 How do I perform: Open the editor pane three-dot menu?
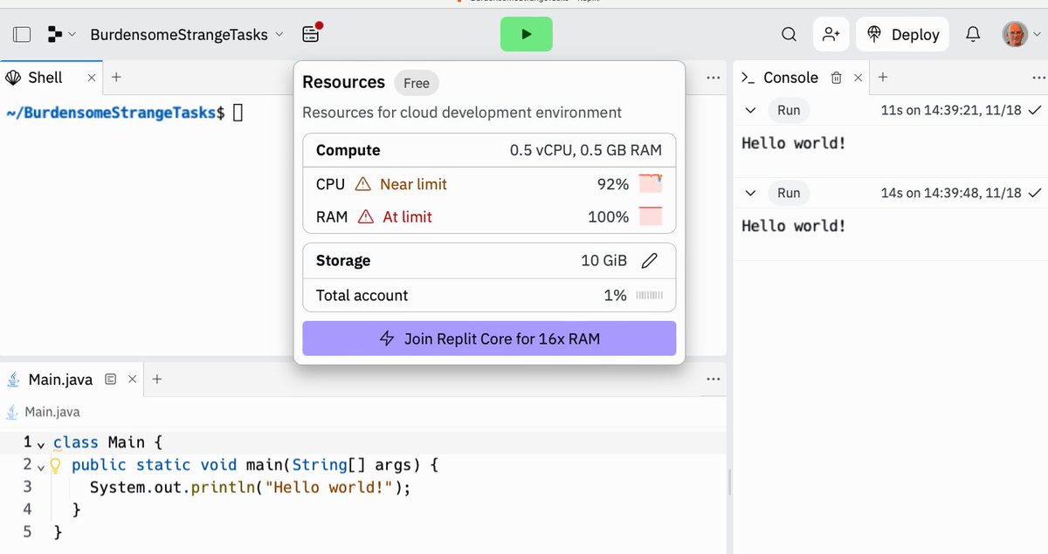click(714, 380)
